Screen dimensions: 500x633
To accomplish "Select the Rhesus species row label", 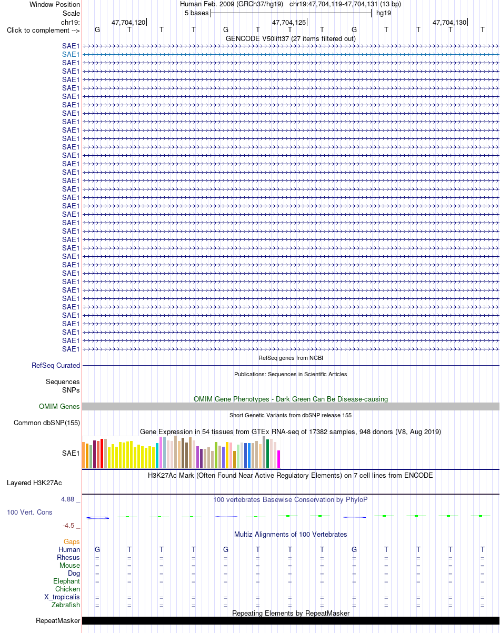I will pos(68,557).
